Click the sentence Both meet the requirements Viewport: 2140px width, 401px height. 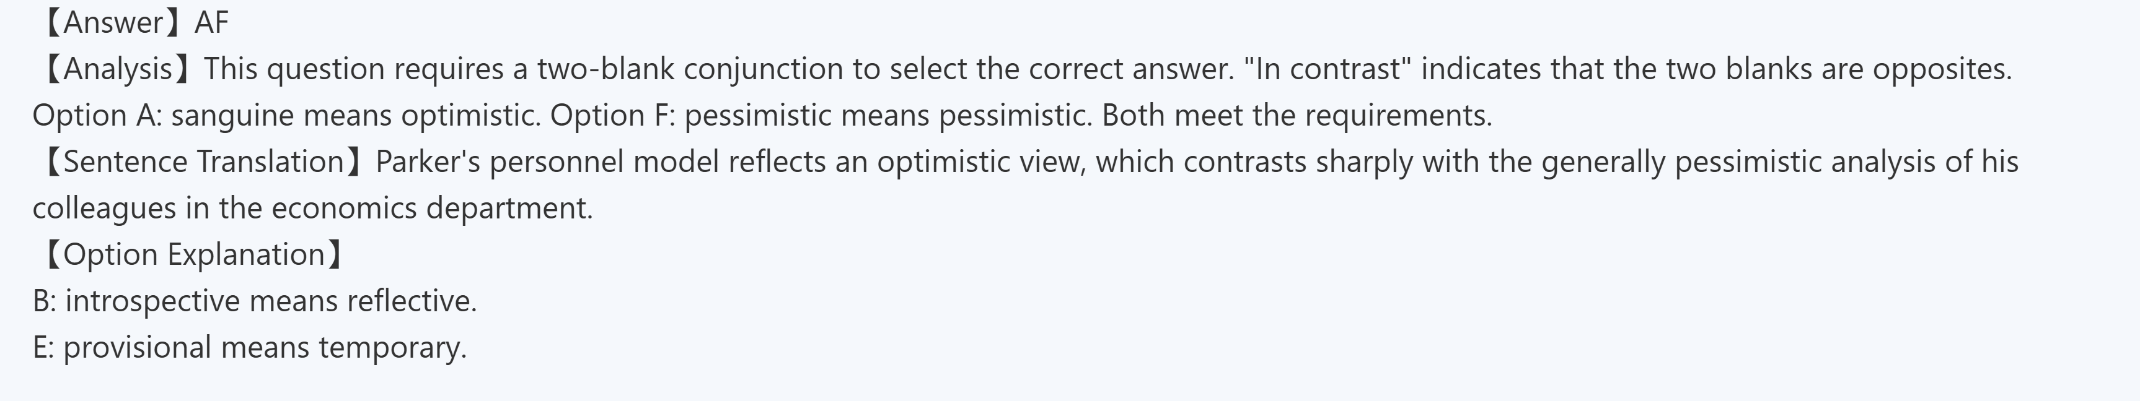coord(1296,115)
